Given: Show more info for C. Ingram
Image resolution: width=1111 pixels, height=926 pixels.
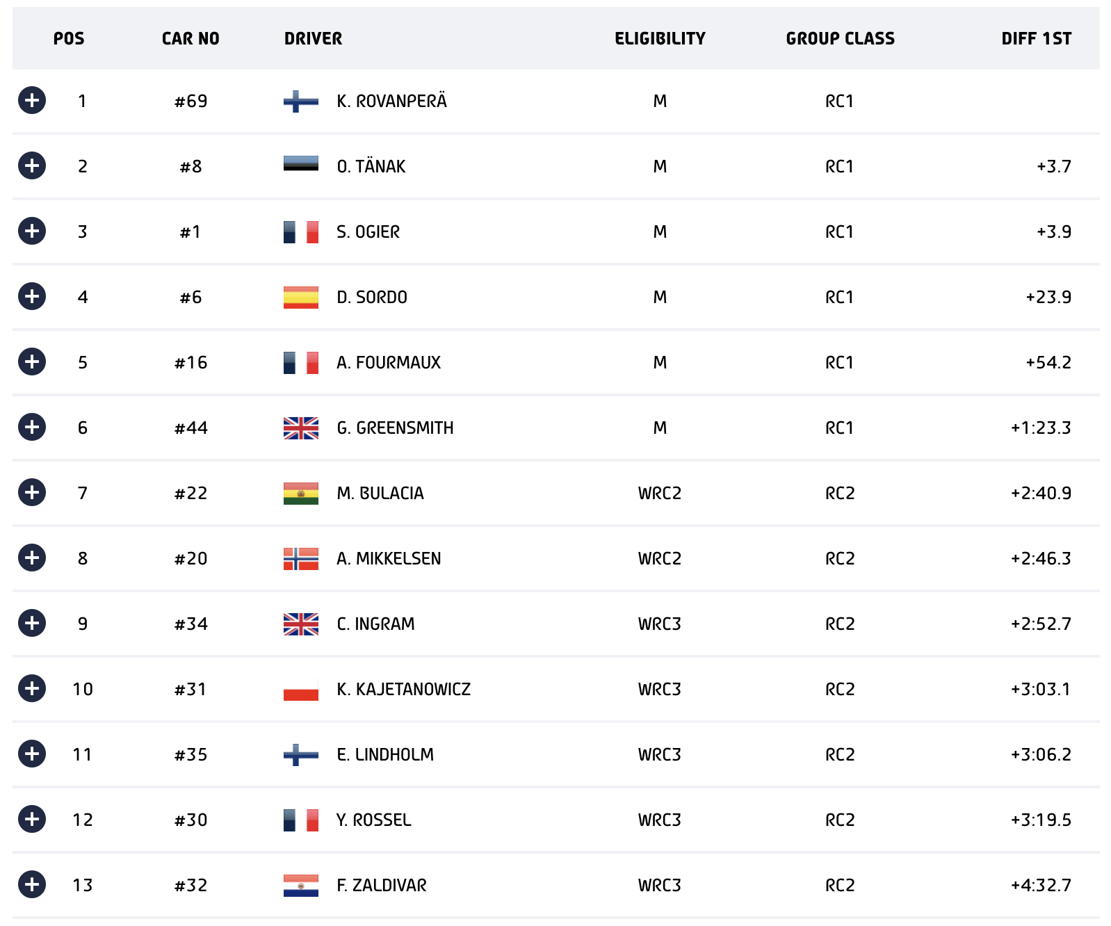Looking at the screenshot, I should (x=32, y=623).
